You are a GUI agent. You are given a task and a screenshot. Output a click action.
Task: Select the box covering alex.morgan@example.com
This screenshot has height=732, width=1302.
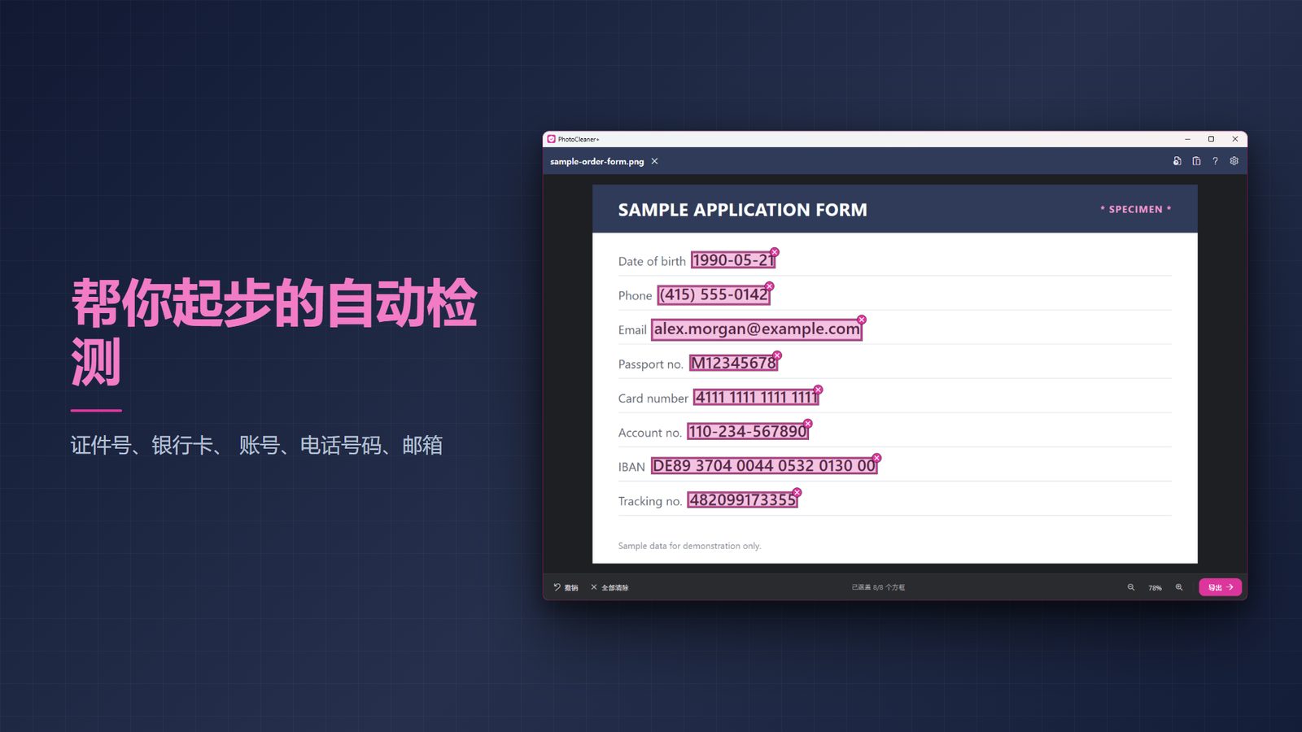[x=757, y=329]
